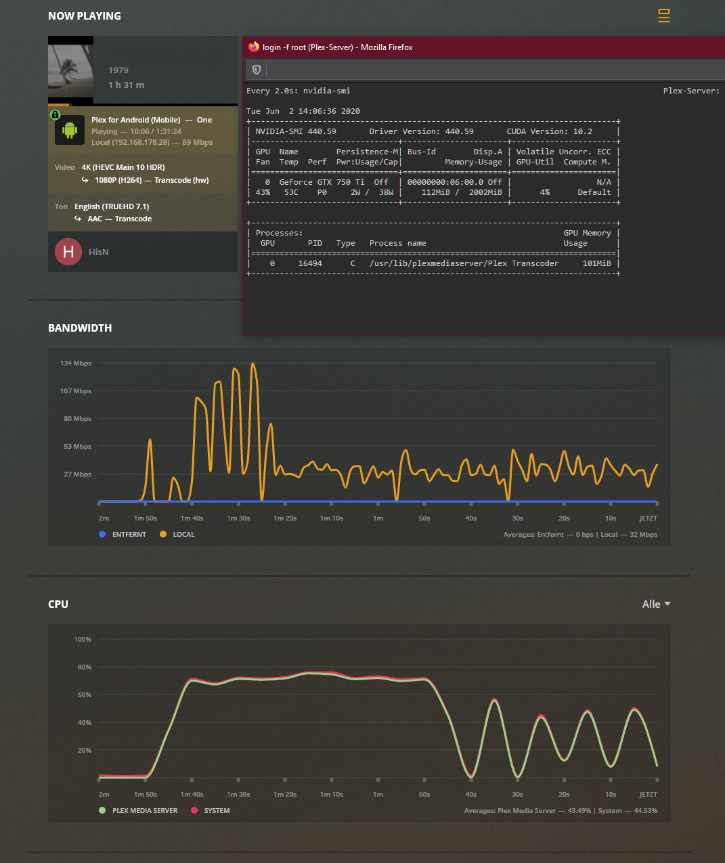Click the HisN username
Screen dimensions: 725x863
(x=99, y=252)
